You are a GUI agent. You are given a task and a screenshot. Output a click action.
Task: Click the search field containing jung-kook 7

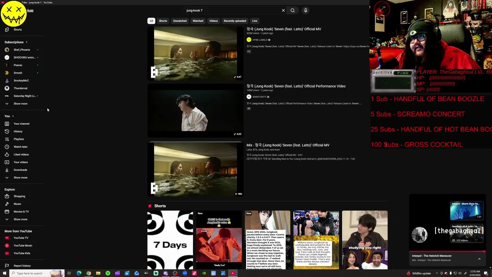233,10
